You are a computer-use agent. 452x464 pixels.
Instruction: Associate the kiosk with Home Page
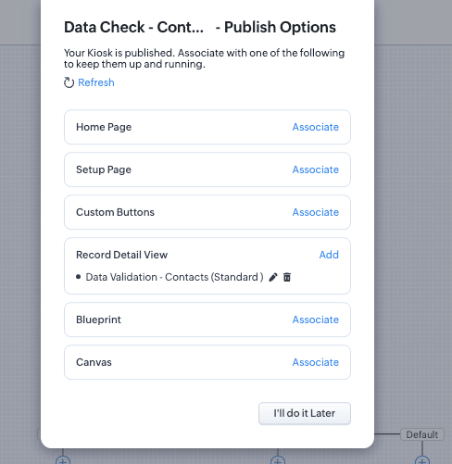316,127
